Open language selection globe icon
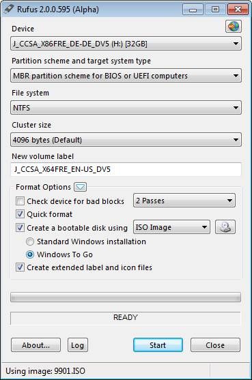Viewport: 252px width, 380px height. tap(234, 27)
